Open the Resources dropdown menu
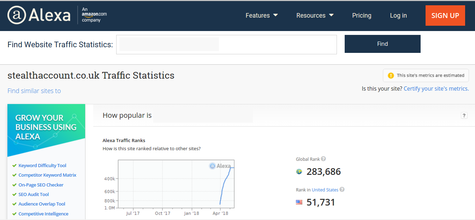 [x=314, y=15]
